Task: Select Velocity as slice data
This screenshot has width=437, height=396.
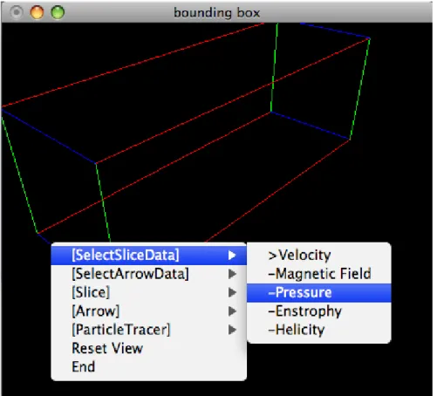Action: coord(319,255)
